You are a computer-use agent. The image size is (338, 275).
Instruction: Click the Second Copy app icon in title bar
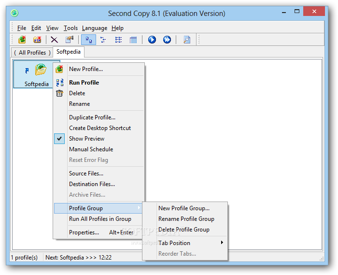click(x=14, y=13)
